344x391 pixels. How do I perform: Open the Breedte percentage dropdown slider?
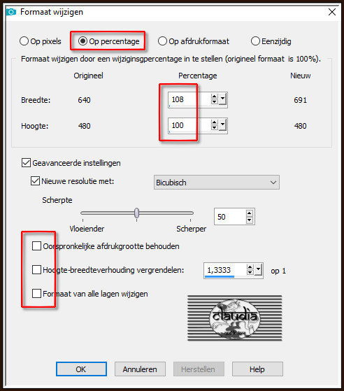[222, 99]
